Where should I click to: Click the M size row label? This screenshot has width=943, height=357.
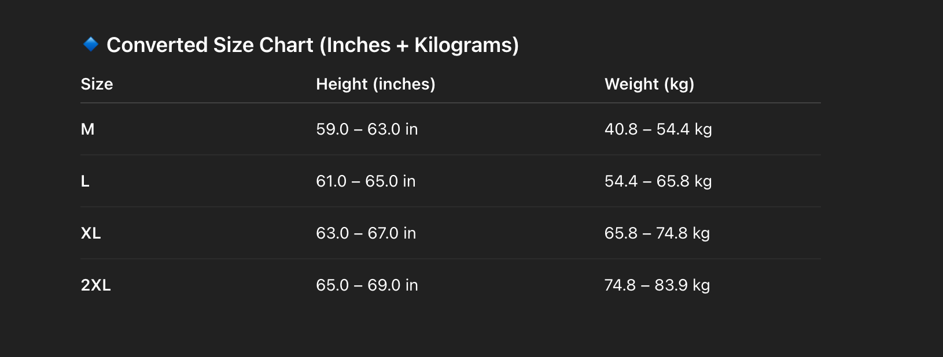[x=87, y=129]
